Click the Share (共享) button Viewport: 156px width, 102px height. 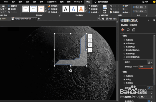click(x=145, y=2)
